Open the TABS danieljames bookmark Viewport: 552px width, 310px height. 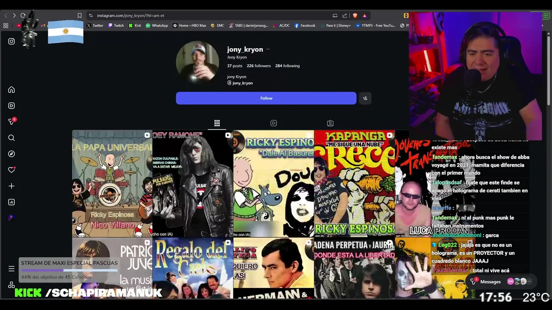pyautogui.click(x=248, y=25)
